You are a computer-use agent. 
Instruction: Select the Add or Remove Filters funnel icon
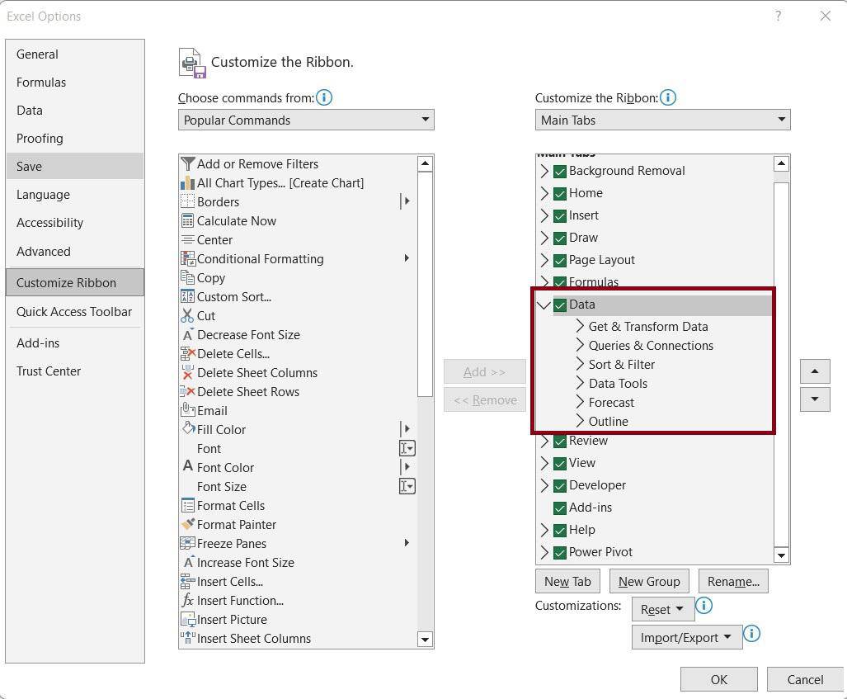(x=187, y=163)
